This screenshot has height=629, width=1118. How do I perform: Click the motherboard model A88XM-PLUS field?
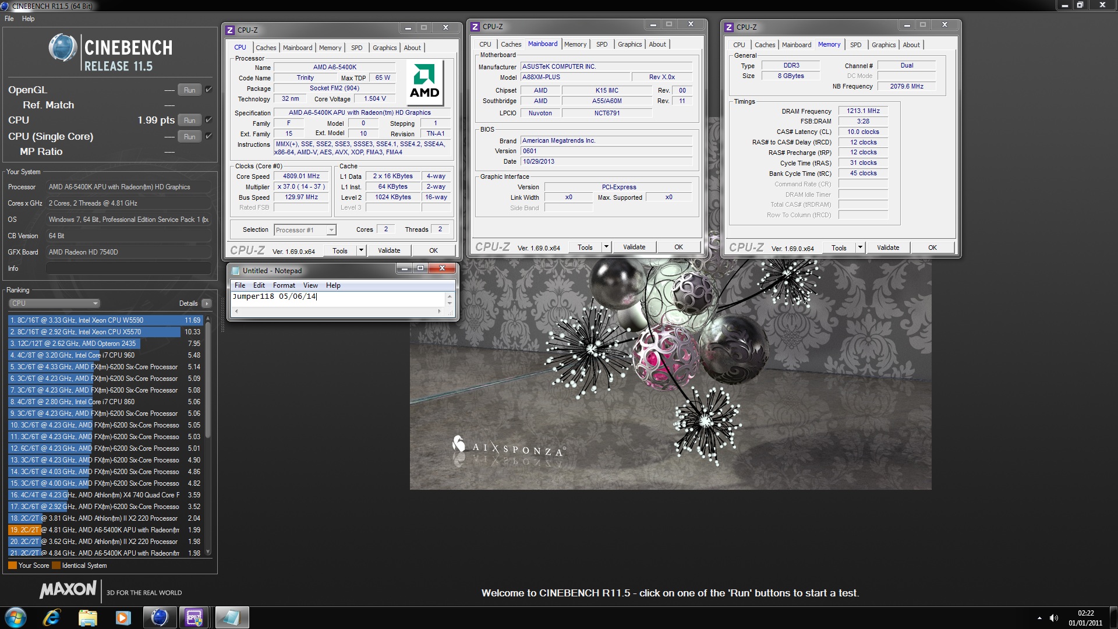[575, 77]
